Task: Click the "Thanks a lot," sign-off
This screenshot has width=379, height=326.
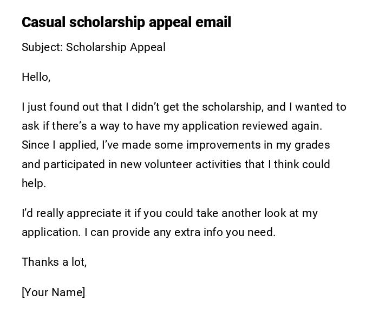Action: pyautogui.click(x=54, y=262)
